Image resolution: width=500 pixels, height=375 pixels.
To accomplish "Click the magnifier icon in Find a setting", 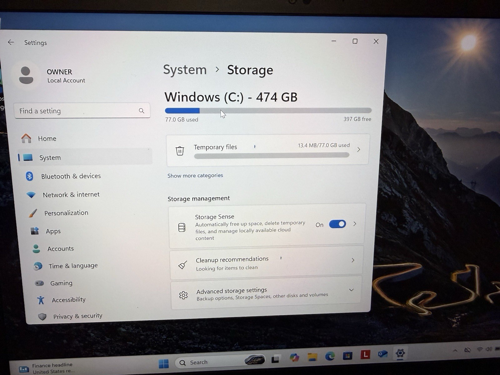I will point(142,111).
